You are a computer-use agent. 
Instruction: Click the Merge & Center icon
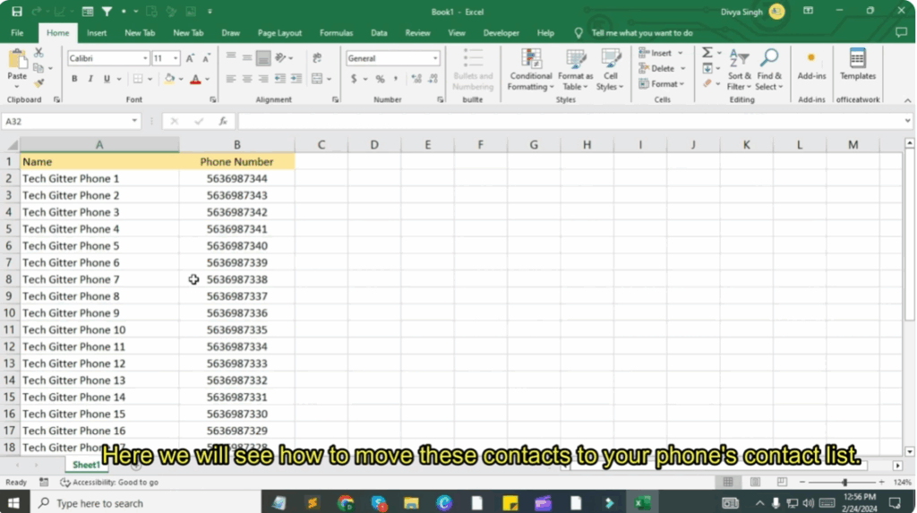(x=317, y=79)
